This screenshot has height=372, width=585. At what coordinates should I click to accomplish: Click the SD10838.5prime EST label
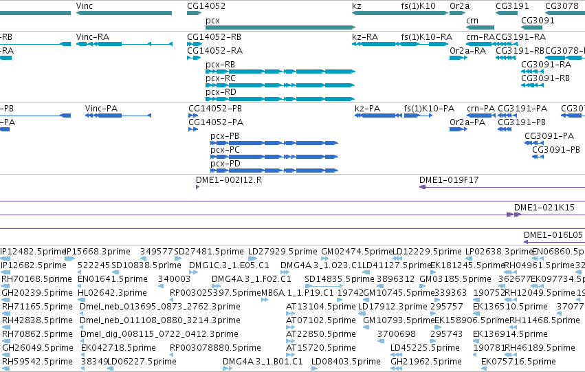coord(146,265)
